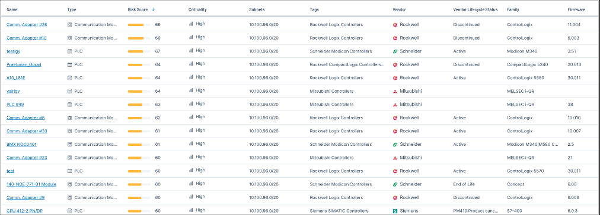Click the criticality bars icon in PLC #49 row
Screen dimensions: 600x215
click(191, 104)
